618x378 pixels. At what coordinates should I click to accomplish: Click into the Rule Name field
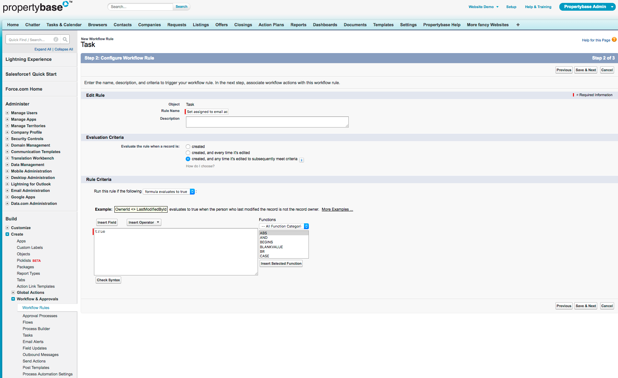point(207,112)
